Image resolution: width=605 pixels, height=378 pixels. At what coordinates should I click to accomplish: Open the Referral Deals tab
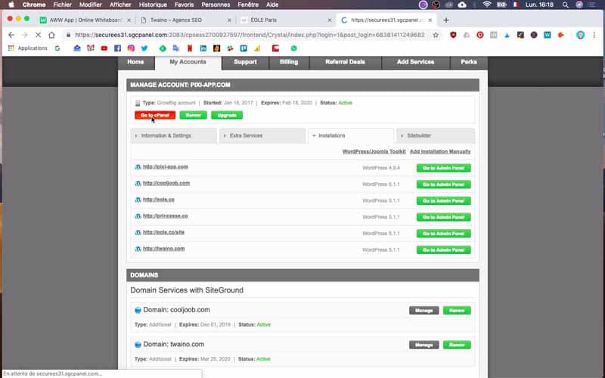pos(345,62)
